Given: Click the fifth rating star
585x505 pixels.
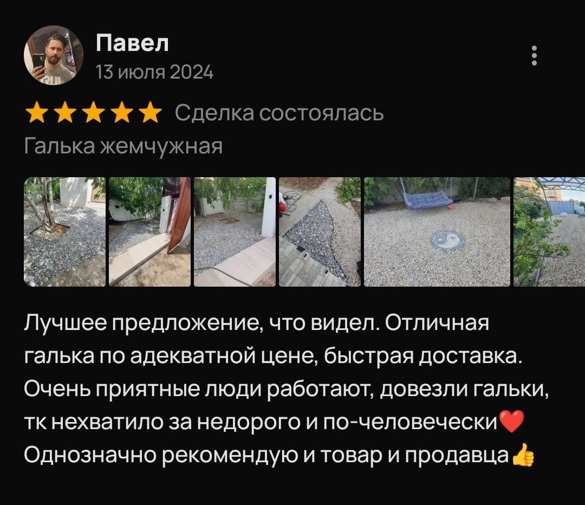Looking at the screenshot, I should [x=150, y=113].
